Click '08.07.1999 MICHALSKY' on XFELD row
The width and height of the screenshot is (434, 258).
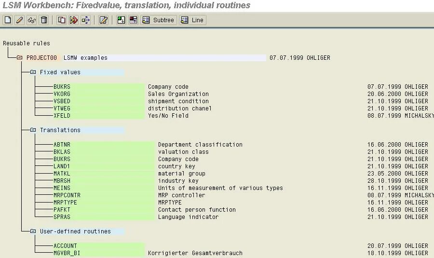tap(401, 115)
